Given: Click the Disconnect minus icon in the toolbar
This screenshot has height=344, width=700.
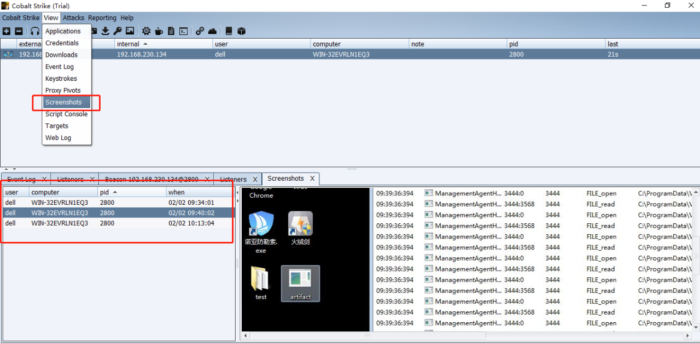Looking at the screenshot, I should (x=19, y=31).
